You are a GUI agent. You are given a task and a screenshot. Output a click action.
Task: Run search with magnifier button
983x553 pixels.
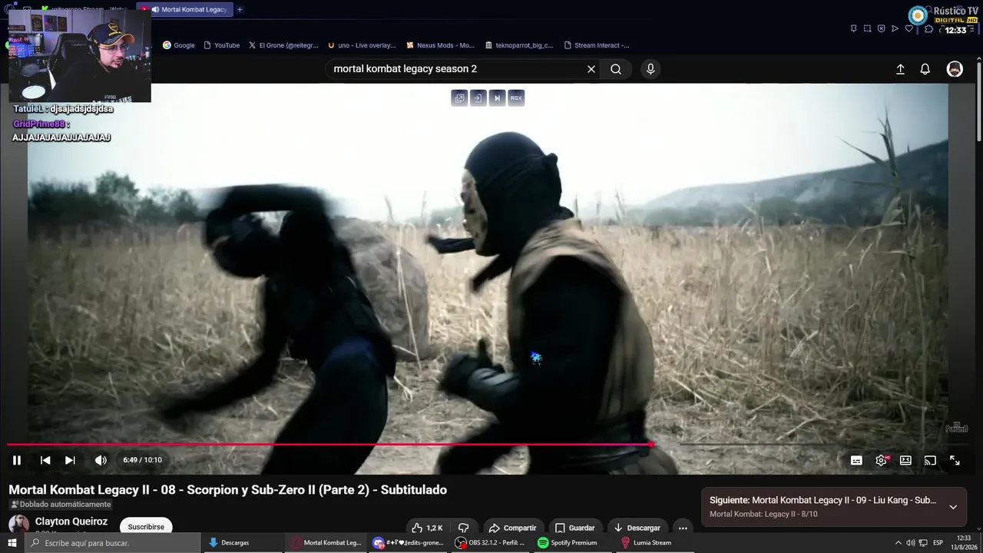point(616,69)
